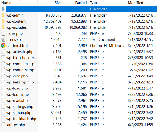157x132 pixels.
Task: Select the wp-settings.php file name
Action: [20, 107]
